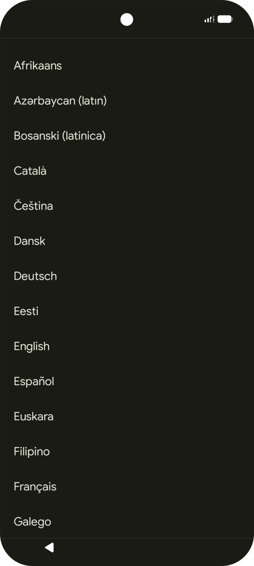Screen dimensions: 254x566
Task: Choose Dansk from the language list
Action: 29,241
